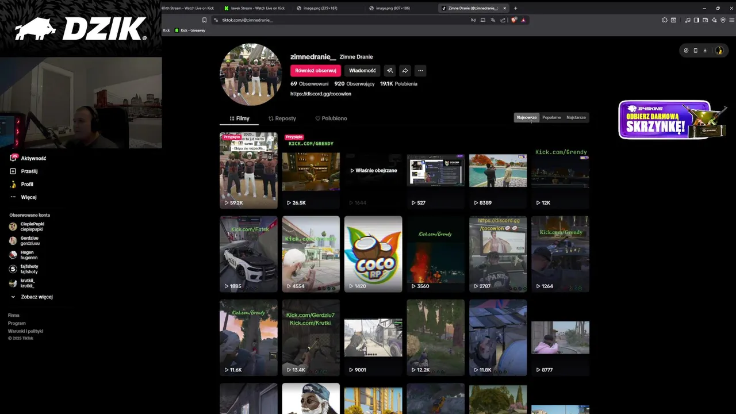736x414 pixels.
Task: Open the browser hamburger menu icon
Action: [731, 20]
